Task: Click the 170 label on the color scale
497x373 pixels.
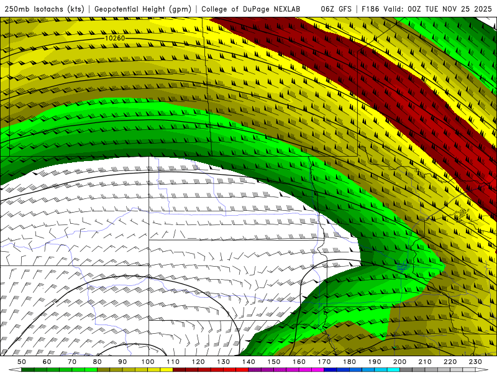Action: pyautogui.click(x=324, y=362)
